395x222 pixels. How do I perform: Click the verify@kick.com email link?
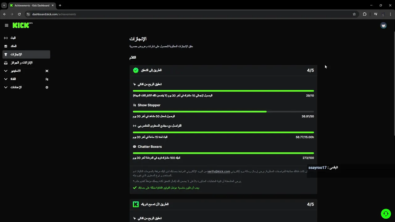click(x=218, y=171)
